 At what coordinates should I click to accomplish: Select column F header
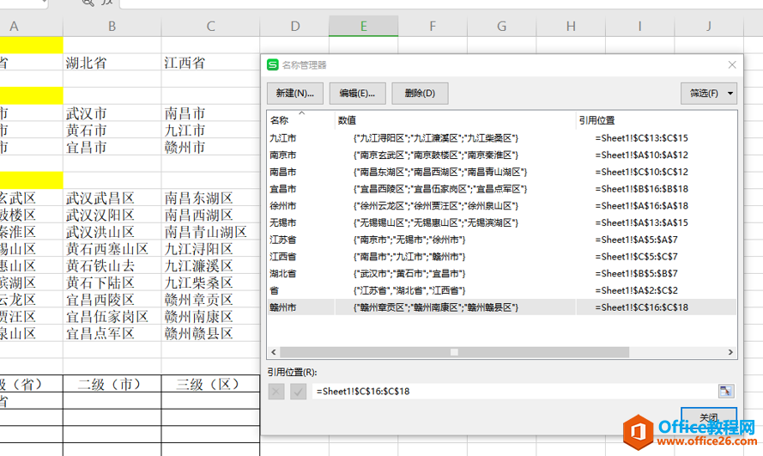click(433, 26)
